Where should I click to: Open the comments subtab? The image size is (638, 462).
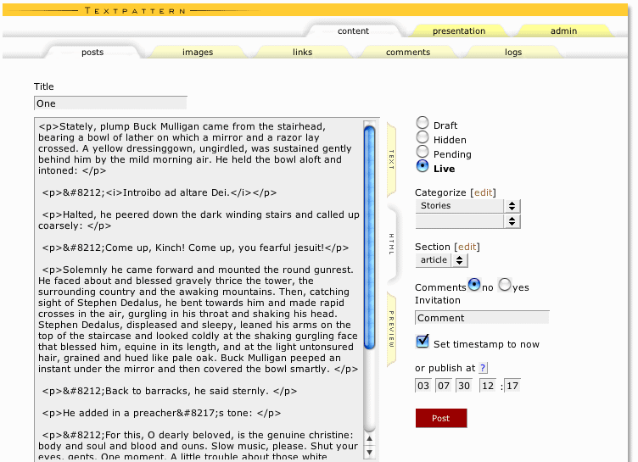coord(408,52)
